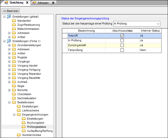Screen dimensions: 168x138
Task: Expand the Projekte node
Action: [9, 57]
